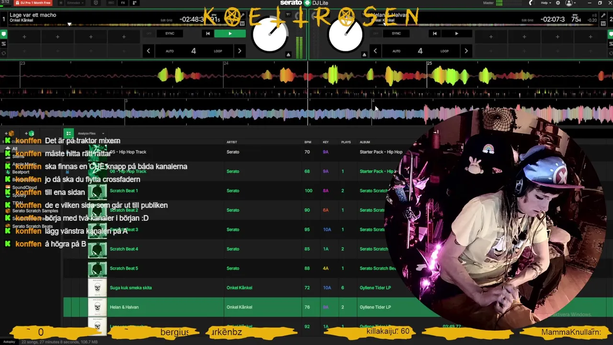This screenshot has width=613, height=345.
Task: Open the settings gear
Action: click(557, 3)
